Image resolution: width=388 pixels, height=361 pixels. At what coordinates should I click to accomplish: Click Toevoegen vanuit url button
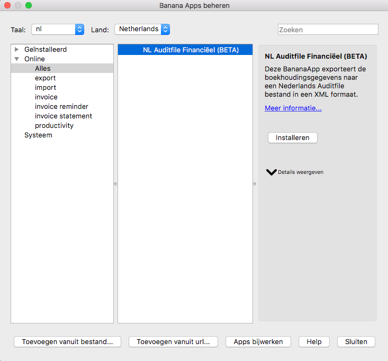(173, 342)
